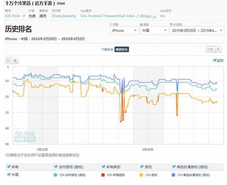
Task: Toggle the 所有 checkbox
Action: click(9, 166)
